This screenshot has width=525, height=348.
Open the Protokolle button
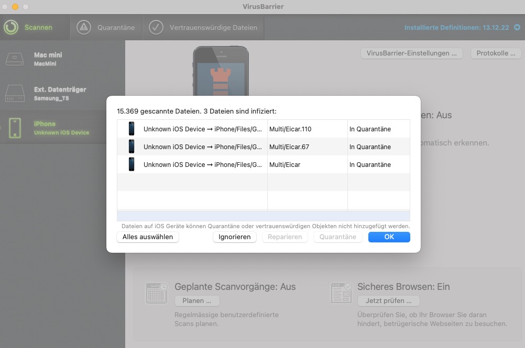[496, 53]
